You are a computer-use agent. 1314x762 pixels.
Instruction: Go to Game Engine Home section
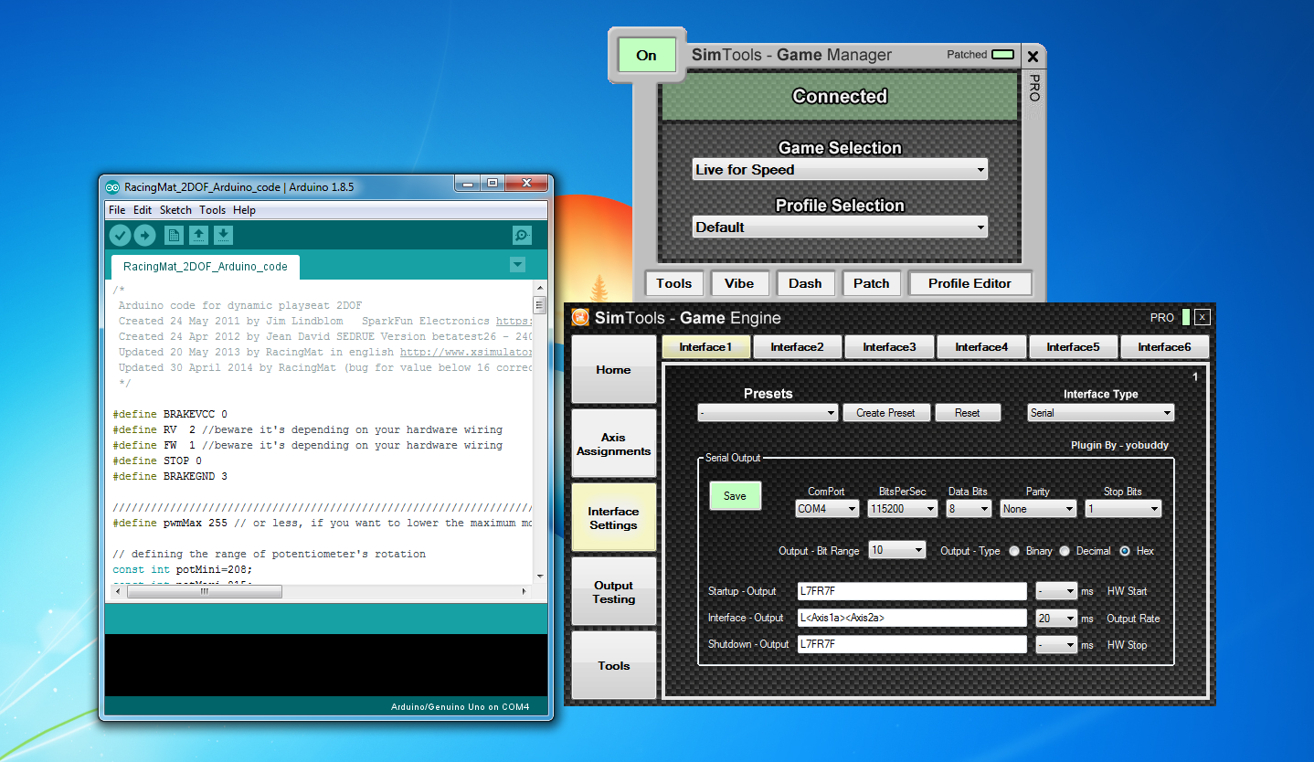click(x=613, y=370)
